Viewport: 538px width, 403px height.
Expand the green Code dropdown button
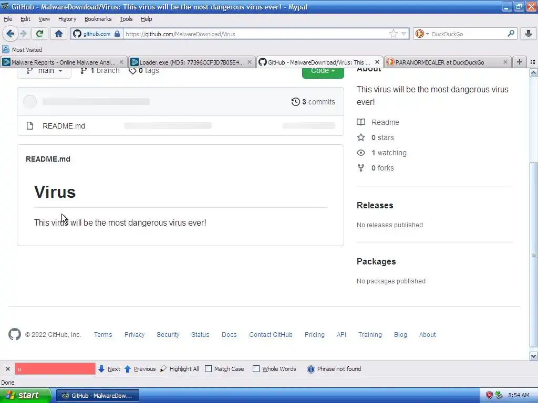323,72
